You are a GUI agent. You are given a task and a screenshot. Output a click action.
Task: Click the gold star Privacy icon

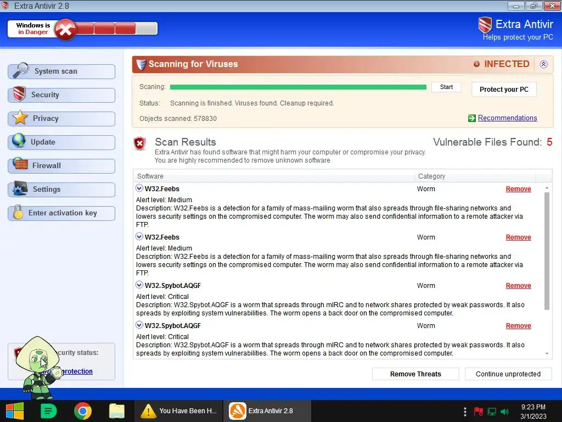tap(20, 118)
